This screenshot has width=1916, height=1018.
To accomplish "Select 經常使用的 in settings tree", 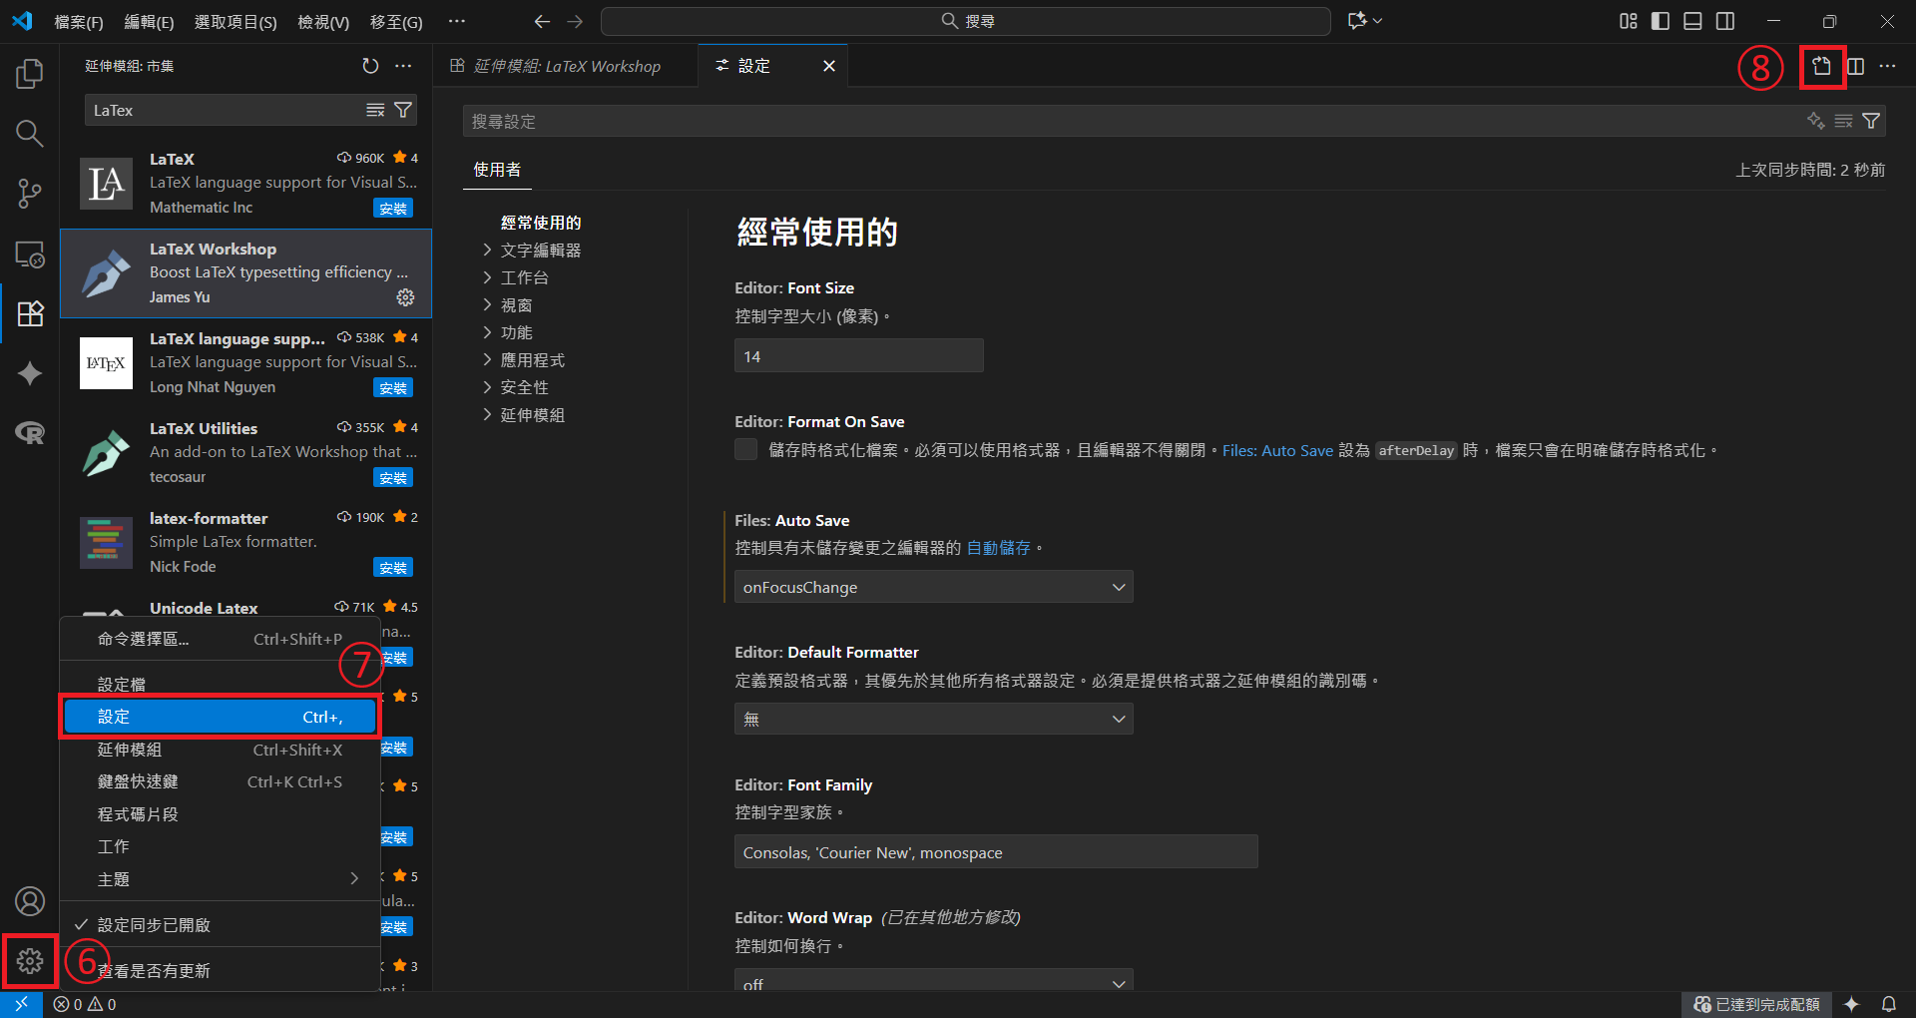I will [x=541, y=223].
